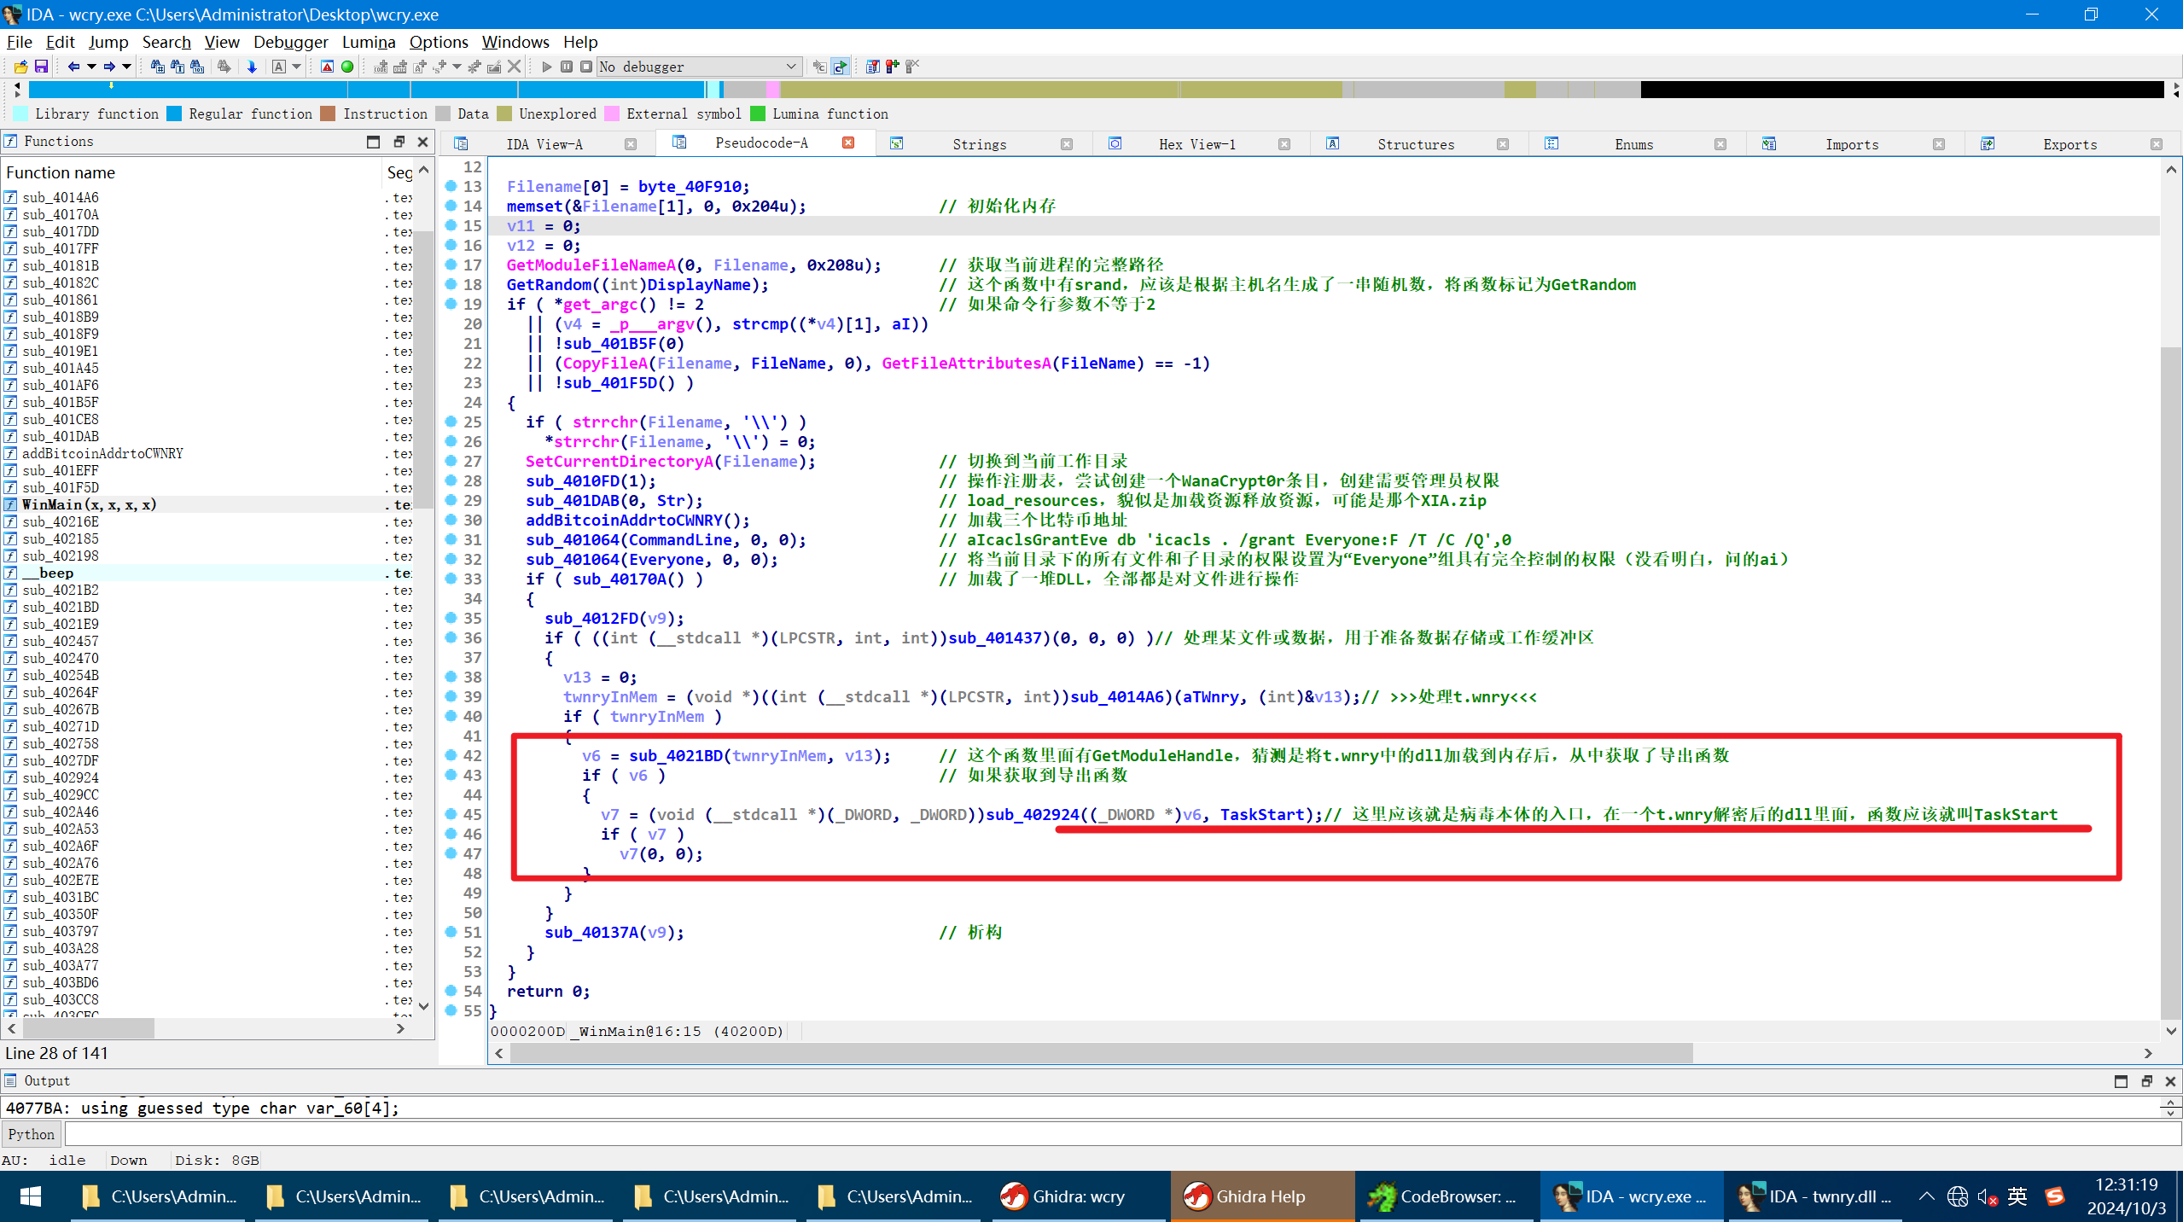
Task: Select sub_4021BD in the Functions list
Action: point(61,607)
